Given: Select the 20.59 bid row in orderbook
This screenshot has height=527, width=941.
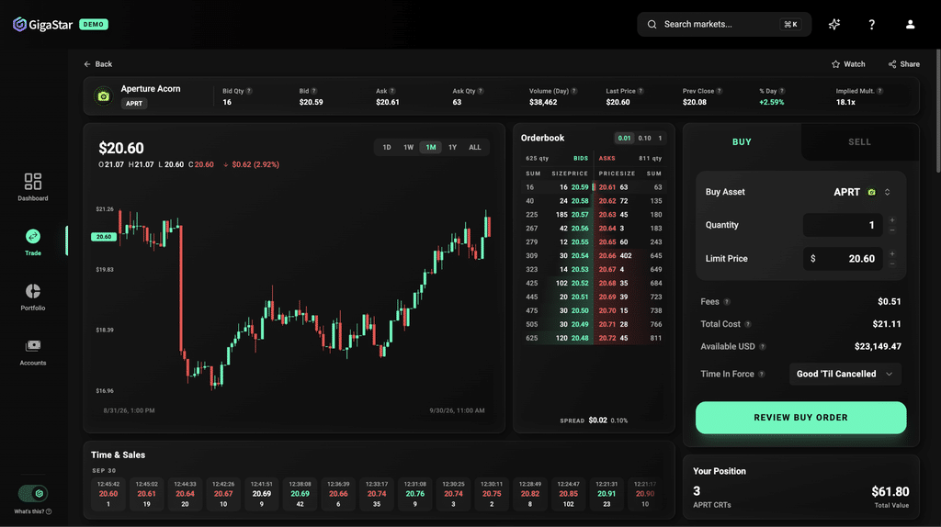Looking at the screenshot, I should (x=557, y=187).
